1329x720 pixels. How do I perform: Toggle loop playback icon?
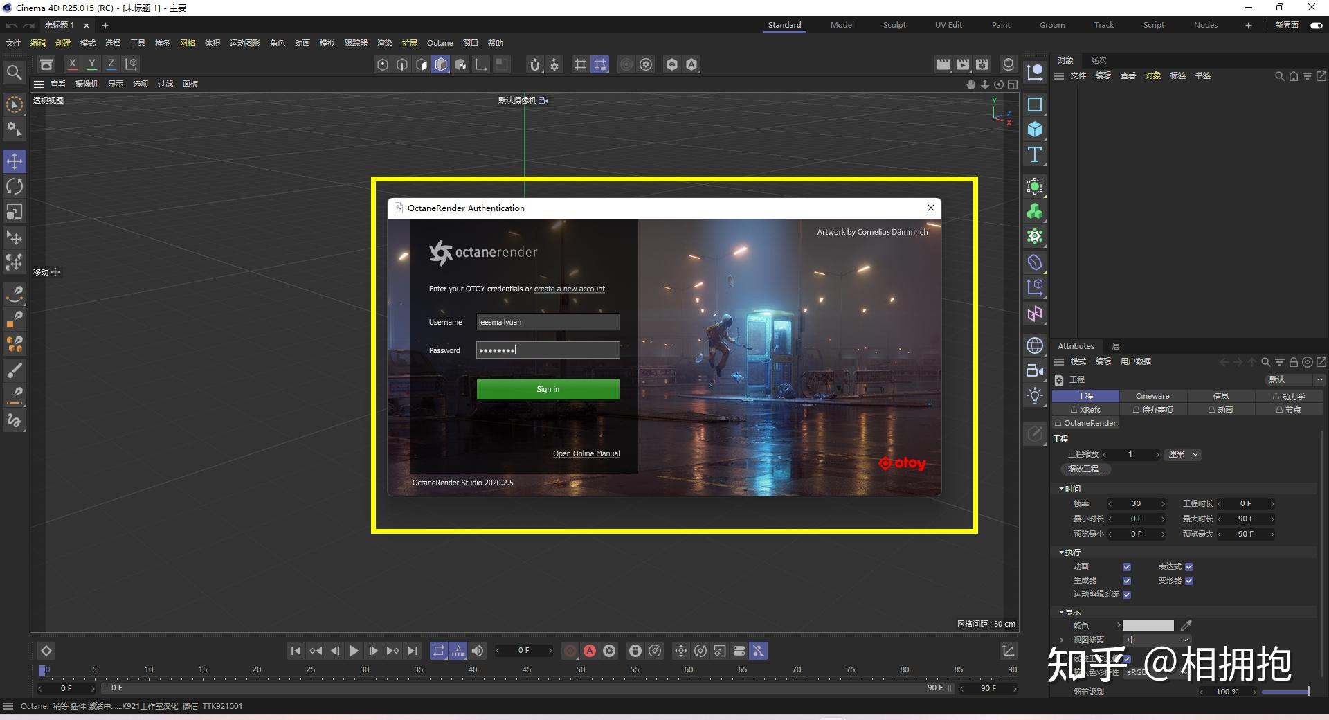point(439,651)
